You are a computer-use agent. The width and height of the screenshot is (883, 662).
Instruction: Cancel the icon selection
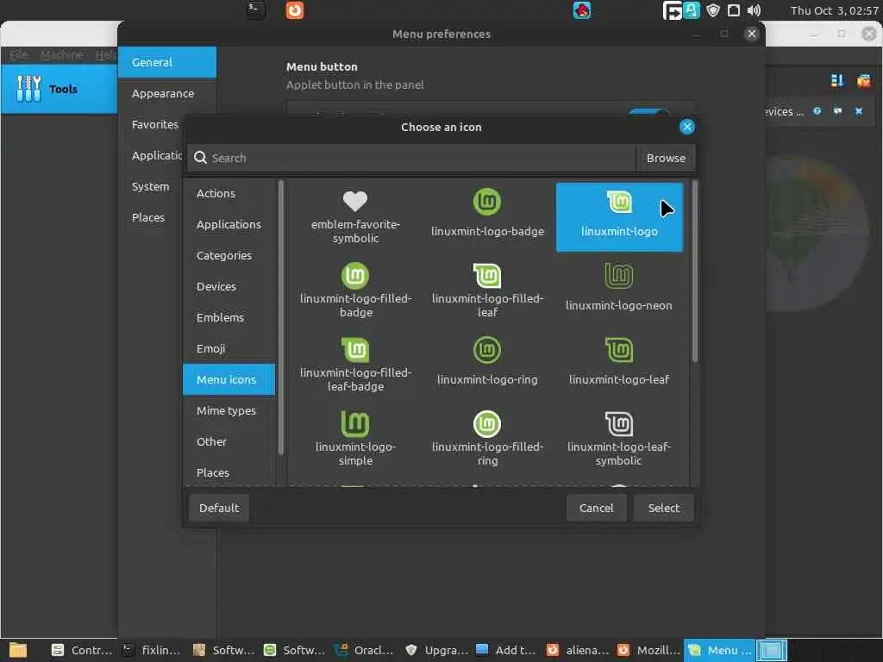(597, 508)
